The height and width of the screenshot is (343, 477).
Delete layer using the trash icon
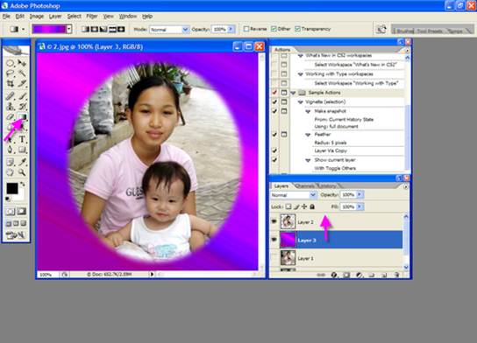pyautogui.click(x=396, y=275)
